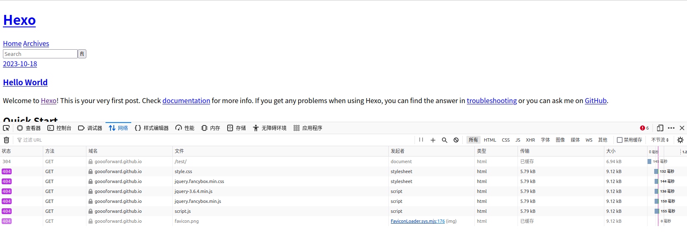Select the favicon.png request file name
The width and height of the screenshot is (687, 241).
(186, 221)
